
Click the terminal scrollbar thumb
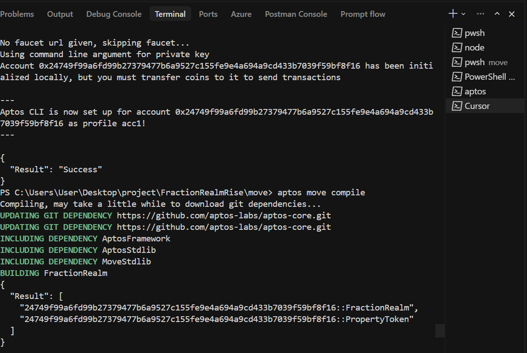440,331
